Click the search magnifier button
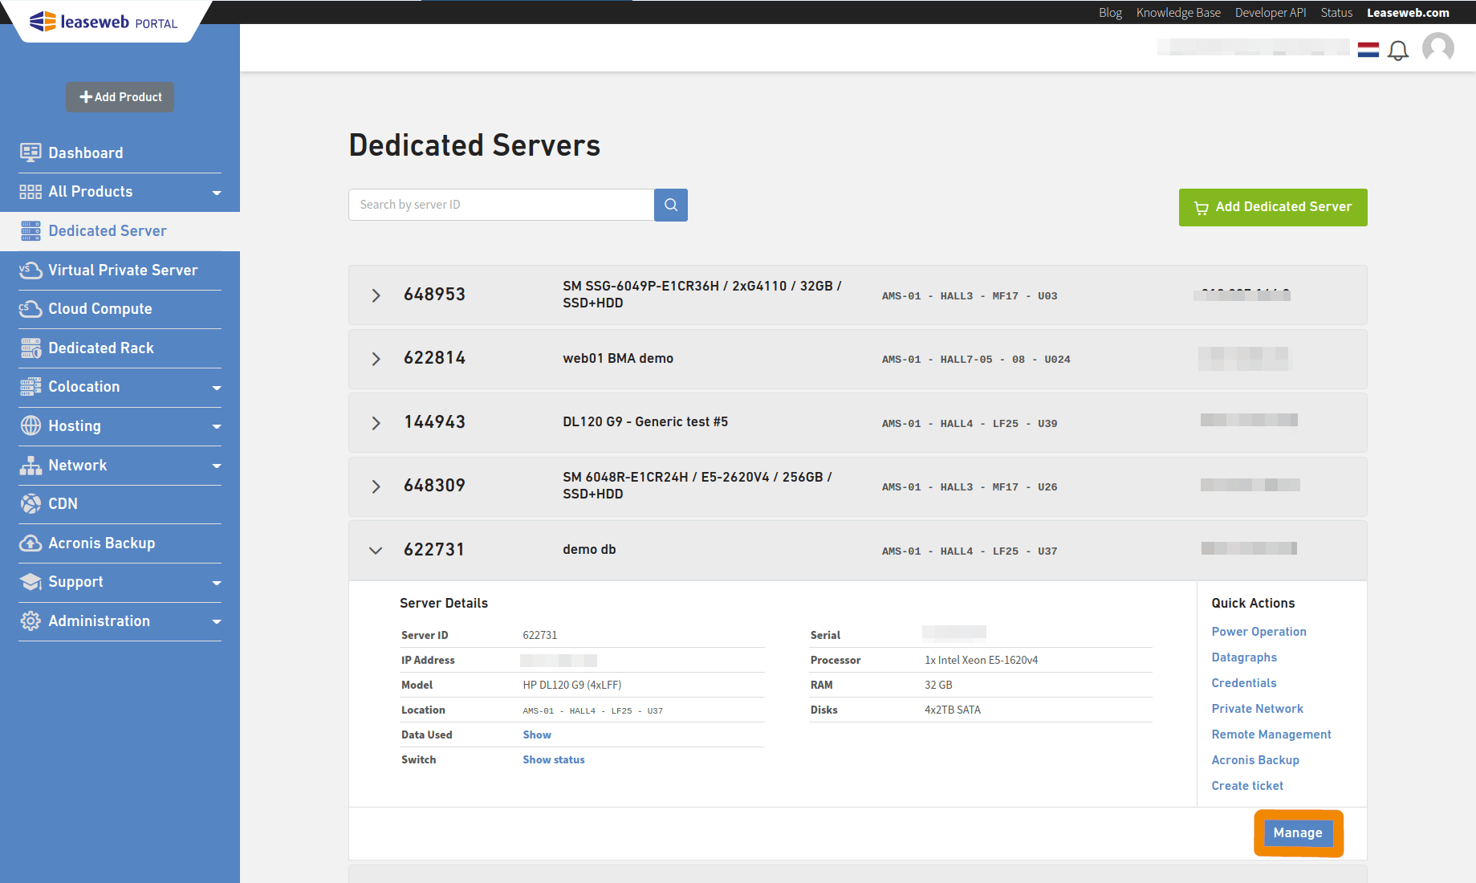The width and height of the screenshot is (1476, 883). pos(671,205)
